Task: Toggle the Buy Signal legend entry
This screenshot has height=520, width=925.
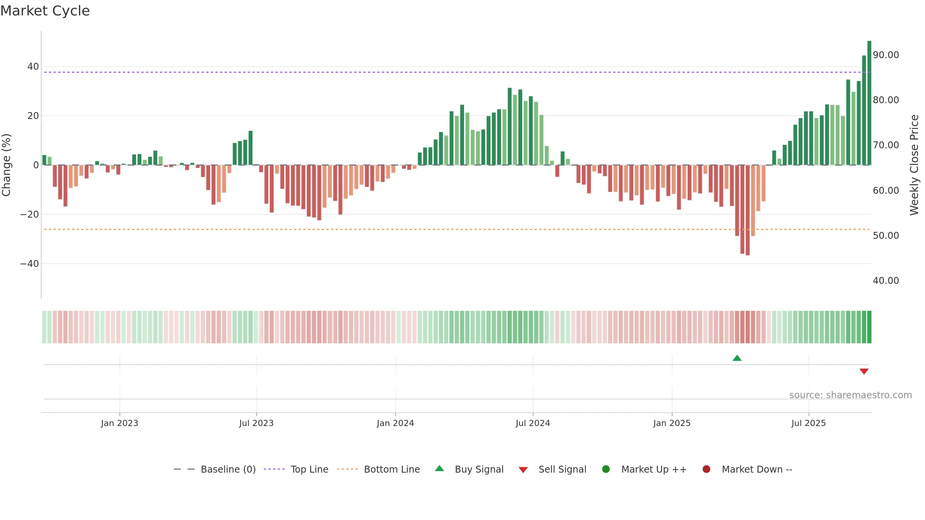Action: [469, 469]
